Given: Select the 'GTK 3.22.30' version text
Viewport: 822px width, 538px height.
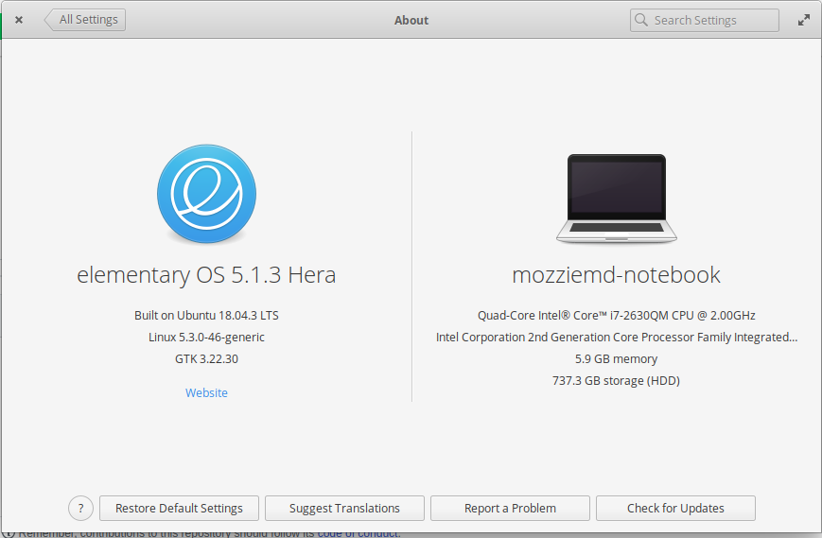Looking at the screenshot, I should 206,359.
